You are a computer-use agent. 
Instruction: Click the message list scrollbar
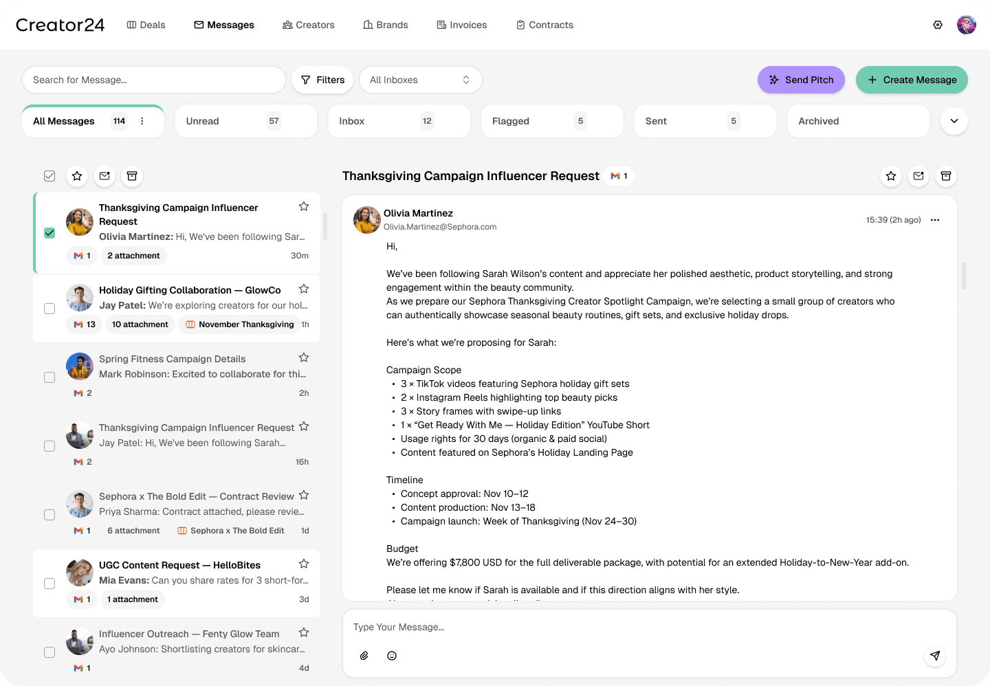click(325, 225)
